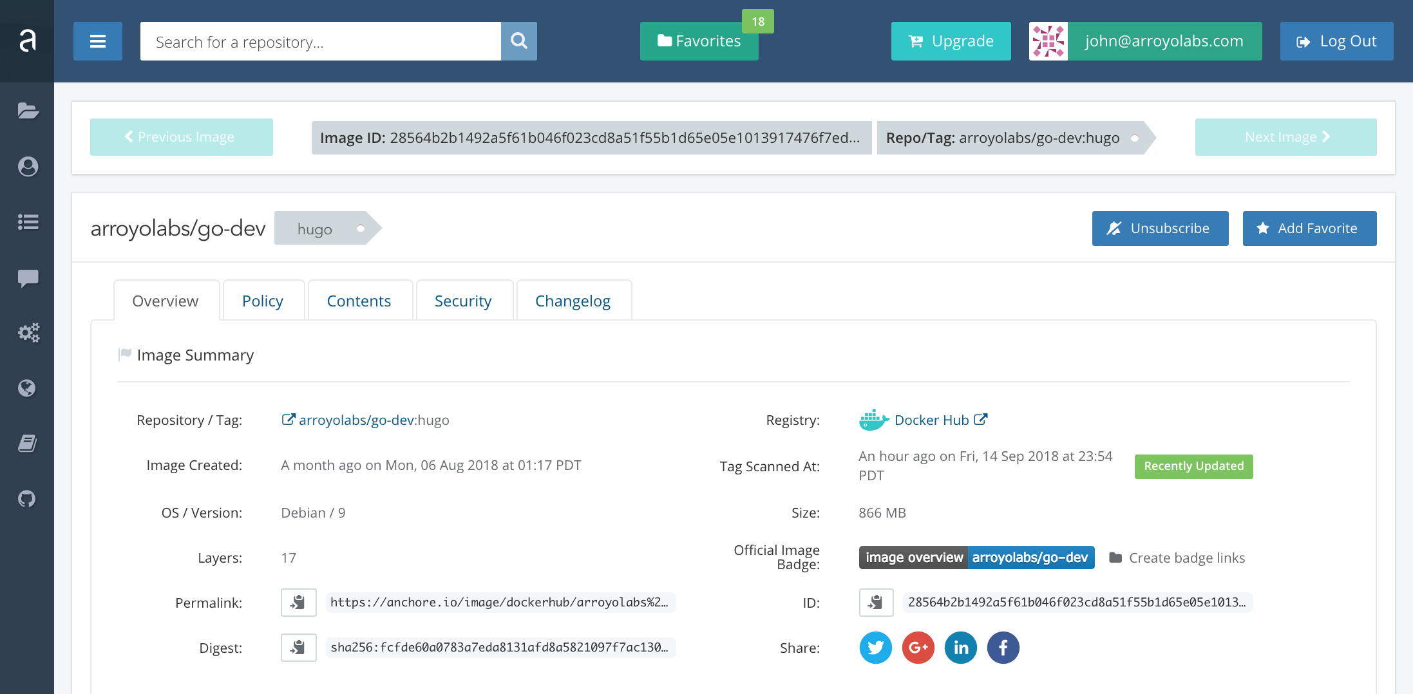Share on LinkedIn
The image size is (1413, 694).
[x=961, y=648]
